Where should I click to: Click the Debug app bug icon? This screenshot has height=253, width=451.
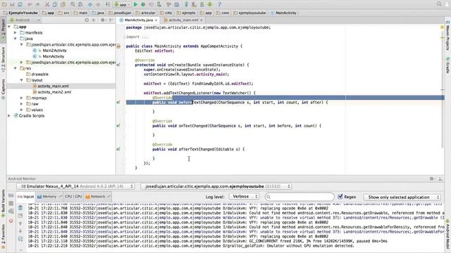pos(143,4)
